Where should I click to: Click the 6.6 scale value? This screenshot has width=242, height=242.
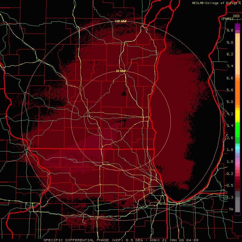230,78
